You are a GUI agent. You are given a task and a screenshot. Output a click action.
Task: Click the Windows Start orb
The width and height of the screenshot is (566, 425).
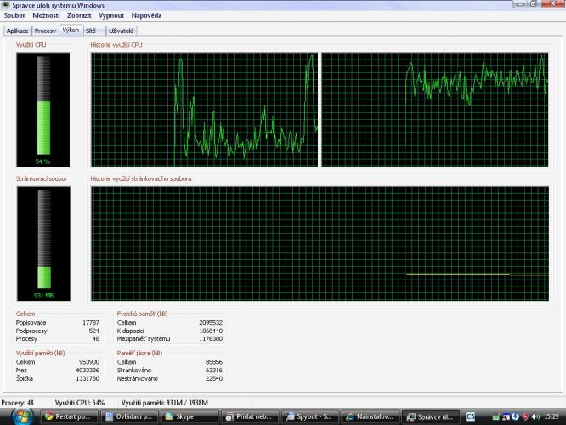coord(22,416)
